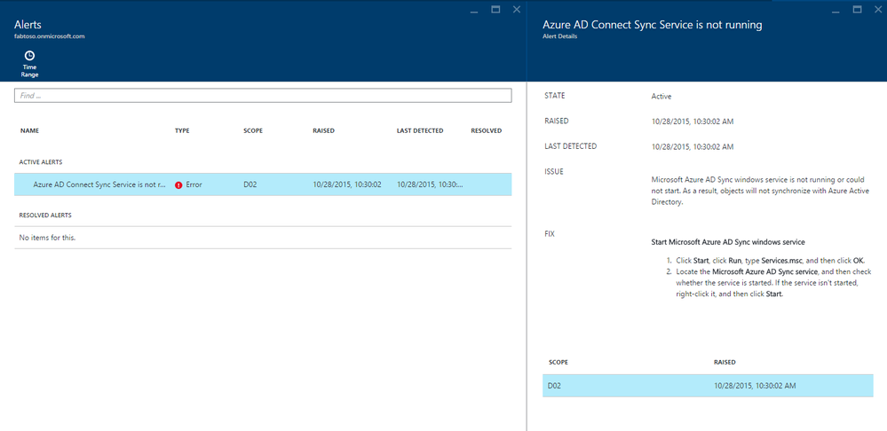
Task: Click SCOPE header in Alert Details table
Action: [x=558, y=362]
